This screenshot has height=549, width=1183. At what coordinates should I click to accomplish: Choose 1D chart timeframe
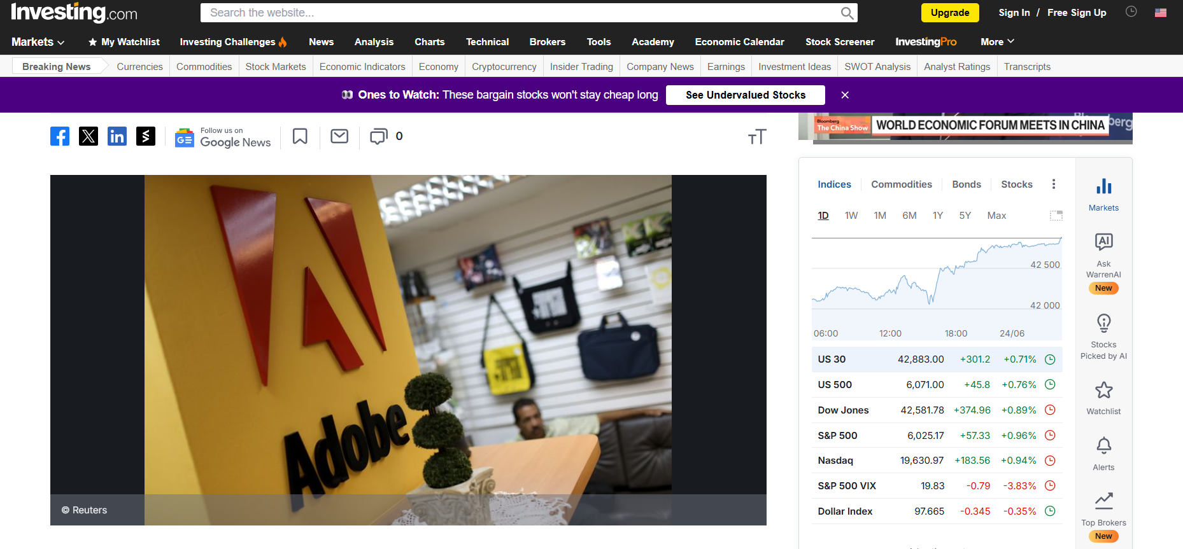823,216
